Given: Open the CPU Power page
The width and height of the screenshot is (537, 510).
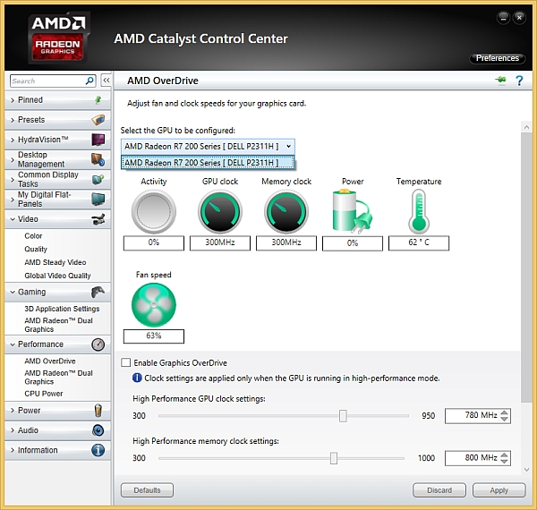Looking at the screenshot, I should coord(43,394).
